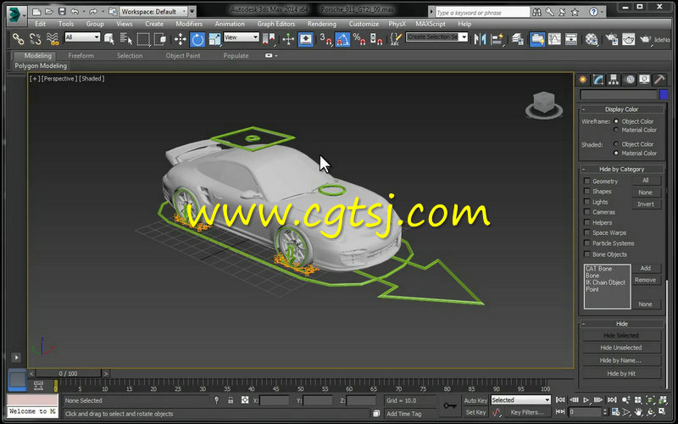Toggle the Spinner Snap icon

pos(376,39)
